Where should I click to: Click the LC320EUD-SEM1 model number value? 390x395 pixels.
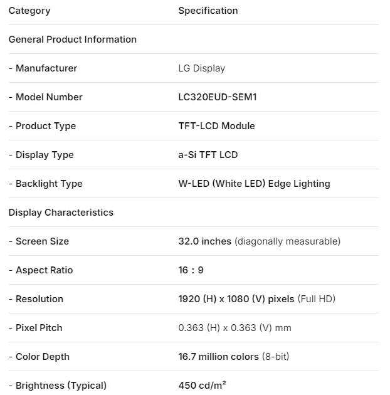tap(218, 97)
